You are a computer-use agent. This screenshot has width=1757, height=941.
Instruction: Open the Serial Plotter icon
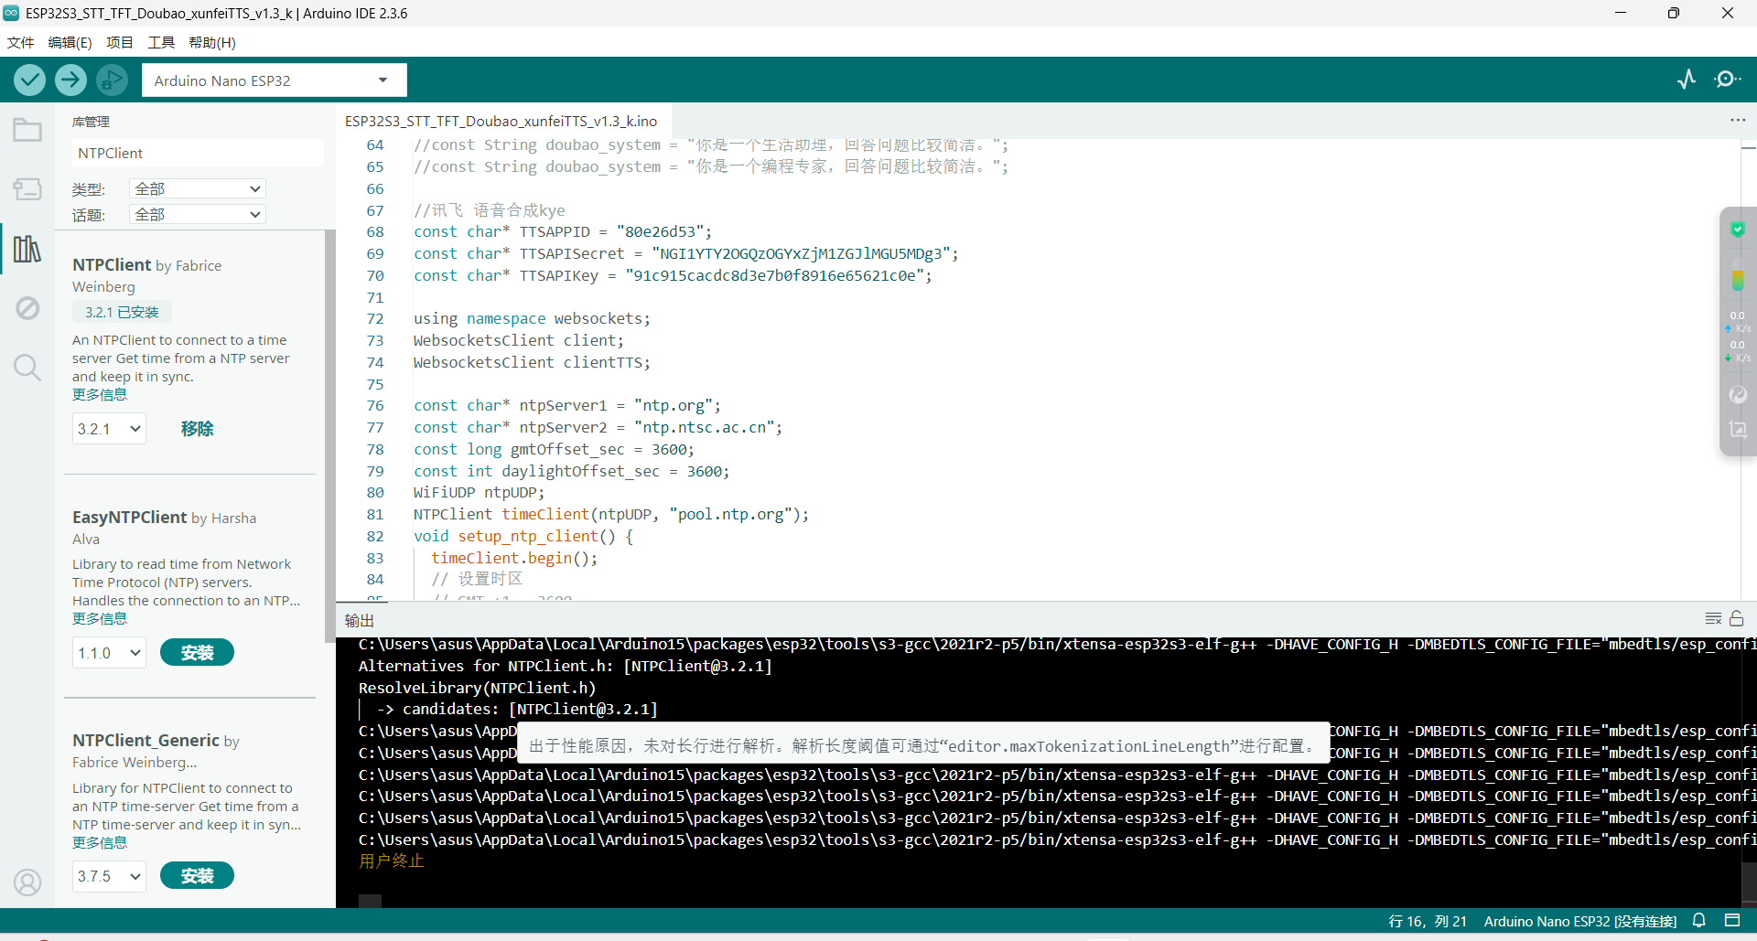tap(1687, 80)
